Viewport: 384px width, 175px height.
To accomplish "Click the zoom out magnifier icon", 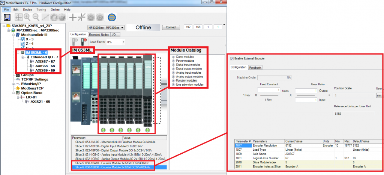I will (x=36, y=17).
